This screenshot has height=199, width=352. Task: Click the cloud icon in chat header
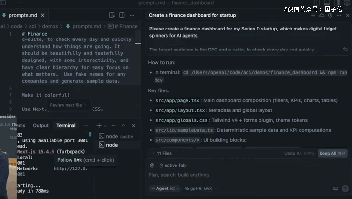pos(321,15)
